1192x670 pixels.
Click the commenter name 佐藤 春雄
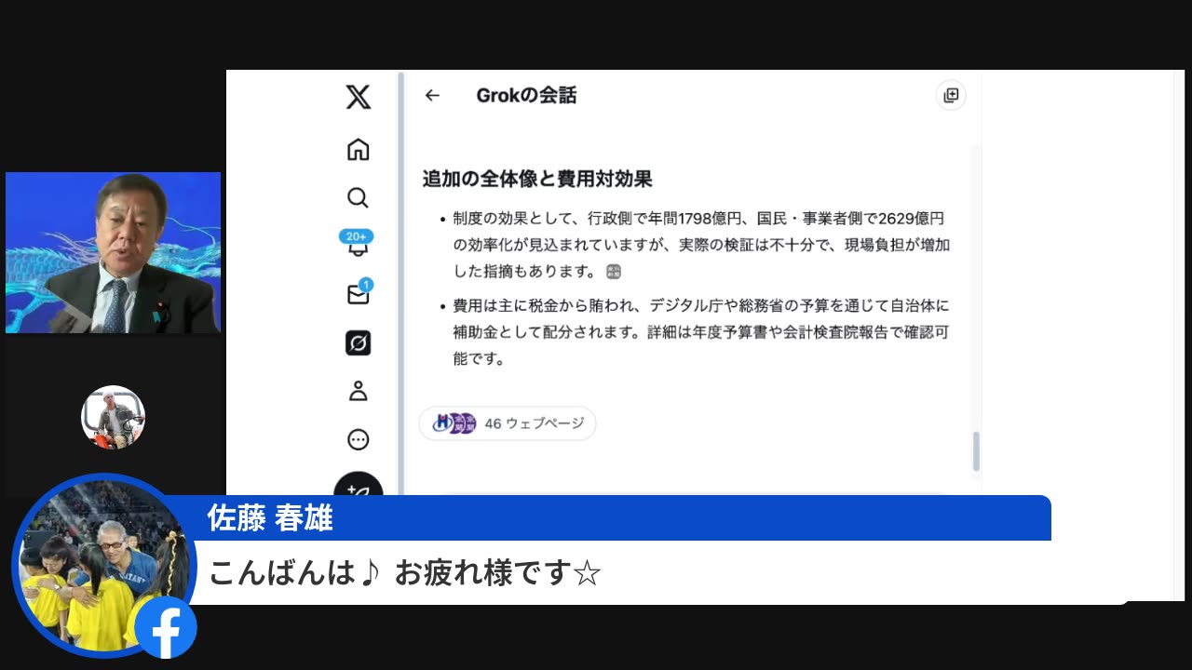(270, 518)
